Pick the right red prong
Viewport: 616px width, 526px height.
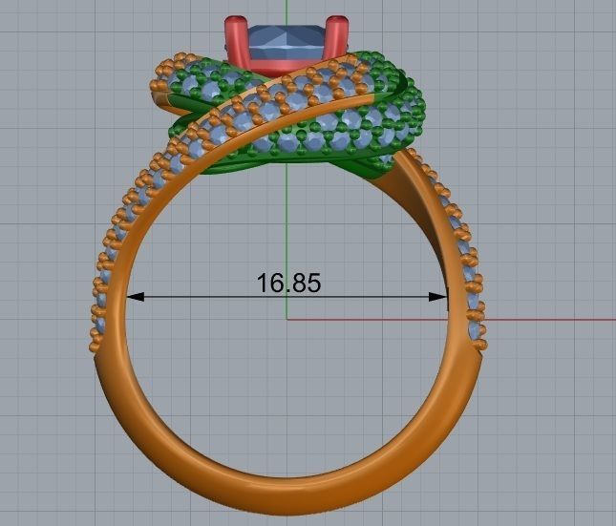(x=337, y=36)
